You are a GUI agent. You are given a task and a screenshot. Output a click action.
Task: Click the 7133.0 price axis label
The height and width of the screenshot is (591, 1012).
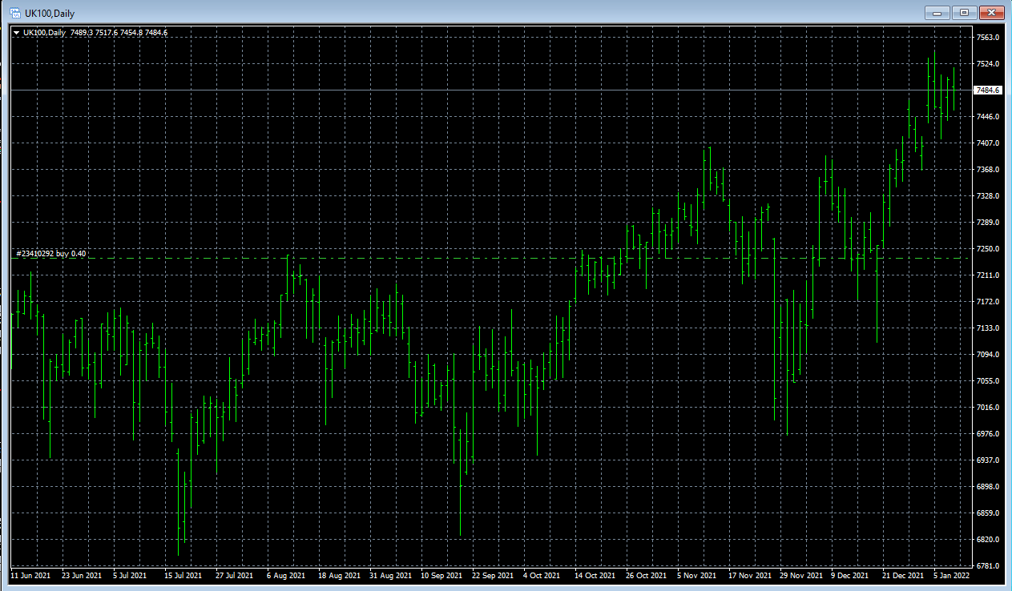click(988, 328)
